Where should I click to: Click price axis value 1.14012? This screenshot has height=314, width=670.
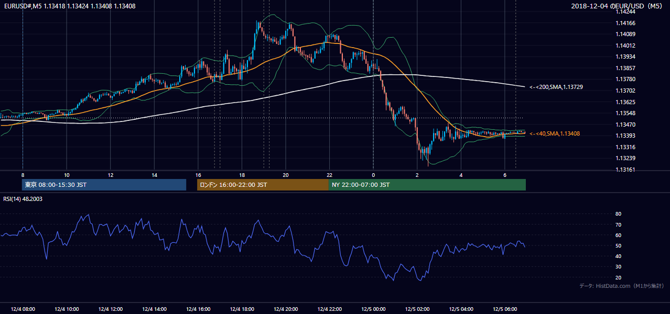[625, 46]
